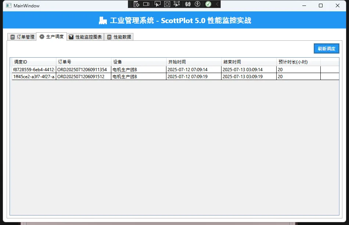Sort by the 预计时长(小时) column header

click(298, 62)
